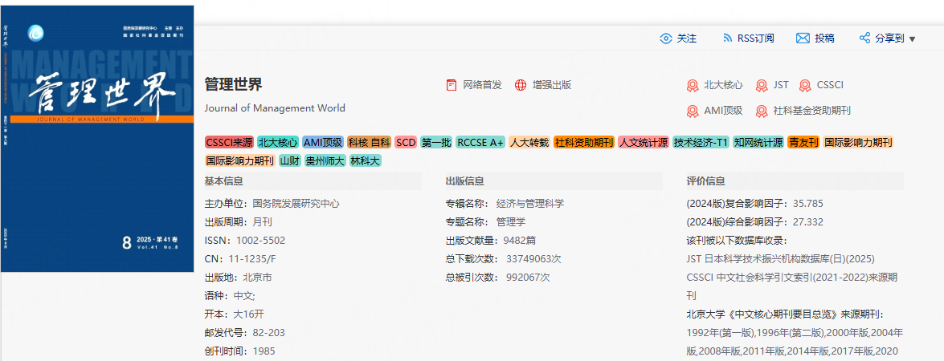
Task: Open the 投稿 submission link
Action: click(x=824, y=39)
